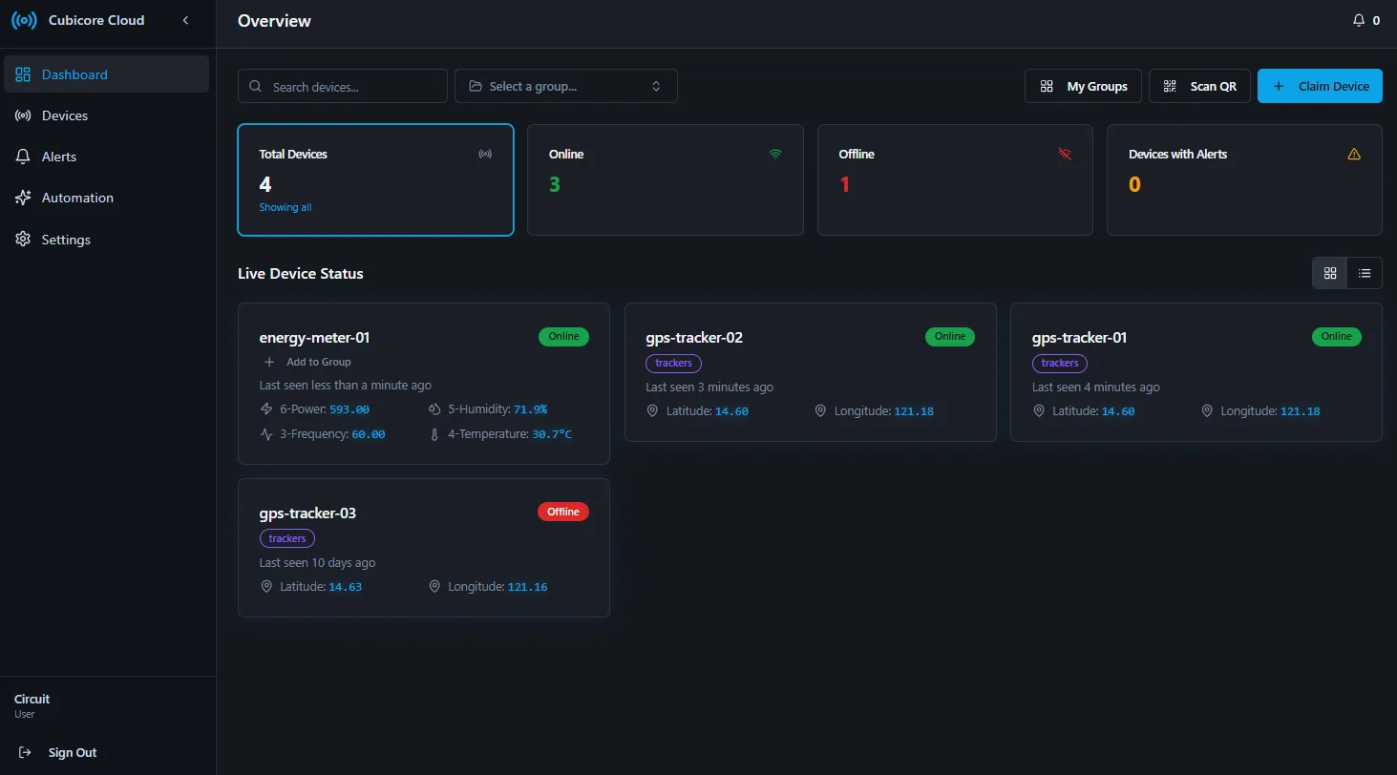Open the Alerts sidebar section
The height and width of the screenshot is (775, 1397).
pyautogui.click(x=106, y=157)
